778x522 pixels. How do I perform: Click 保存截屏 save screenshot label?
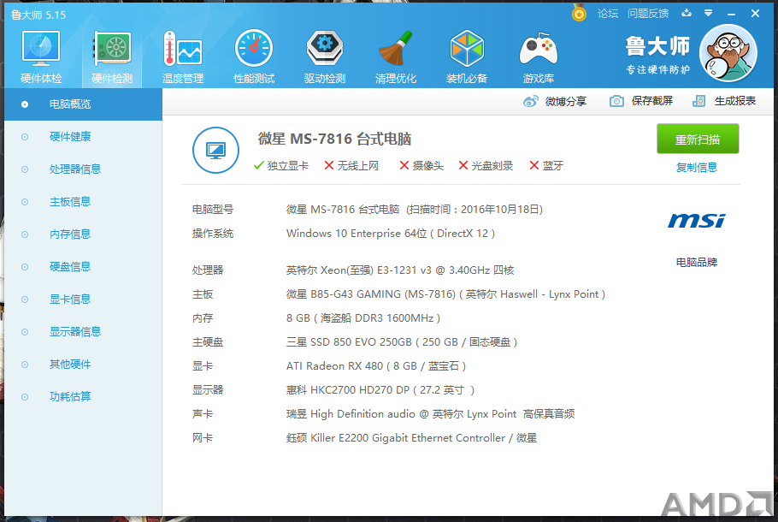pyautogui.click(x=652, y=101)
